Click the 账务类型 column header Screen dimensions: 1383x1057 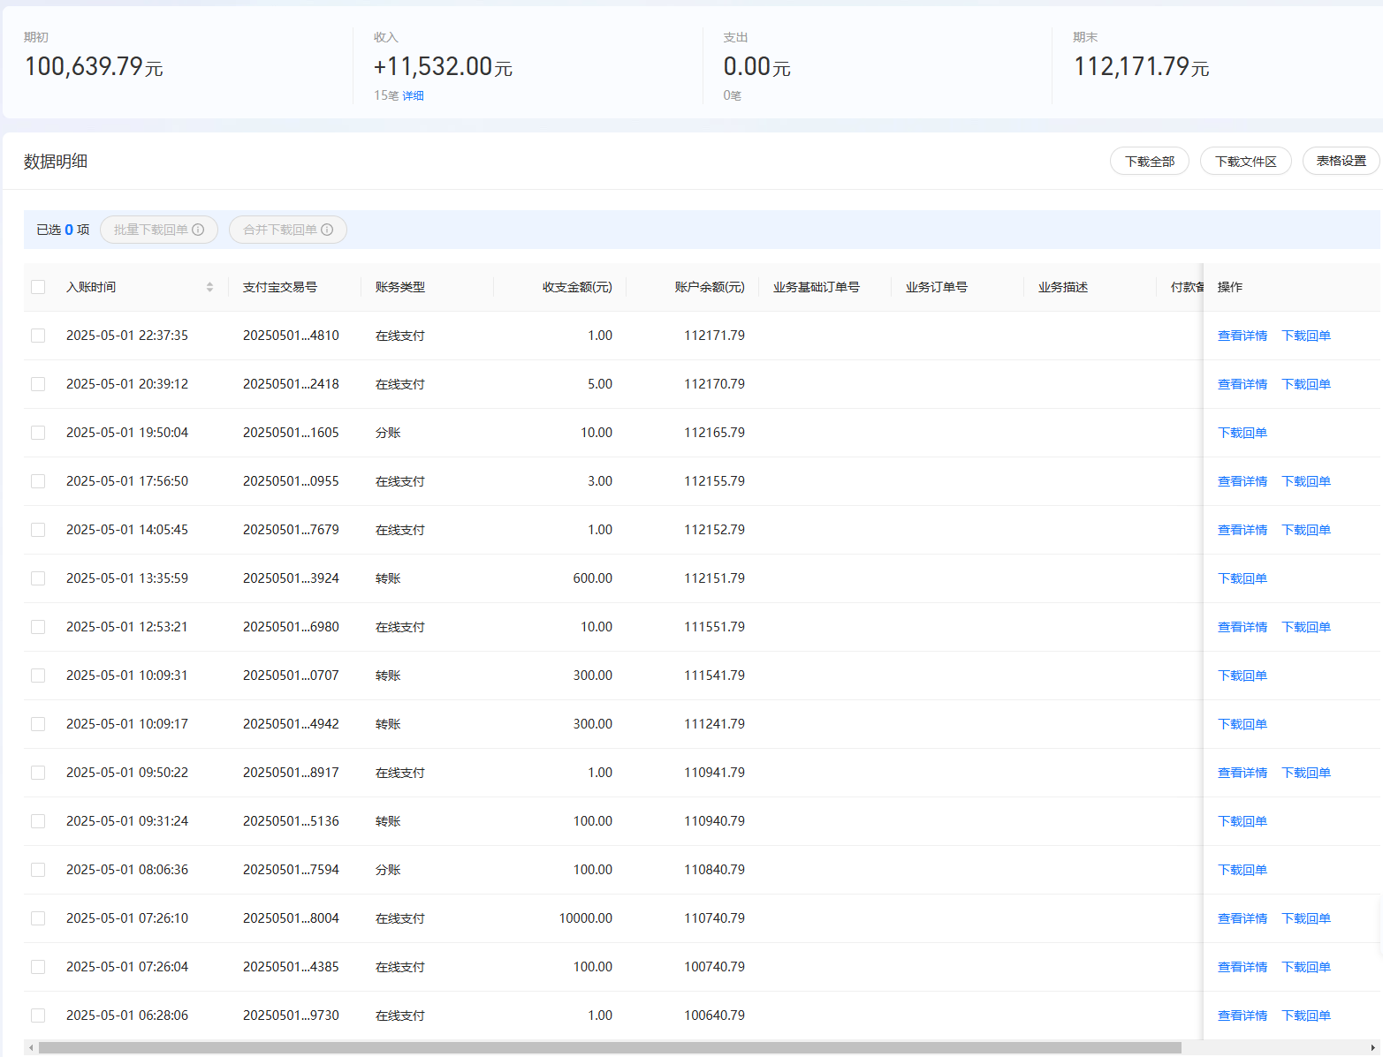pyautogui.click(x=400, y=287)
